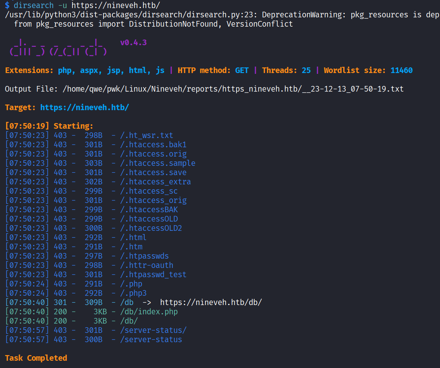Viewport: 440px width, 368px height.
Task: Click the 309B size in the /db row
Action: click(x=93, y=302)
